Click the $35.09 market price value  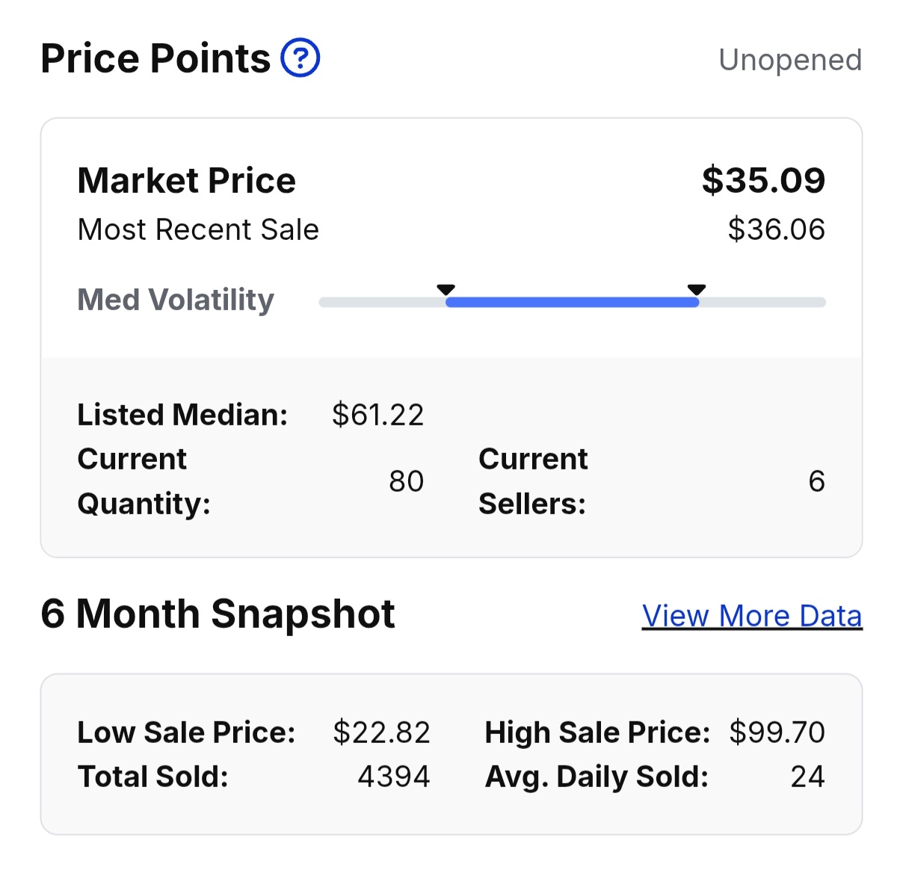[763, 180]
